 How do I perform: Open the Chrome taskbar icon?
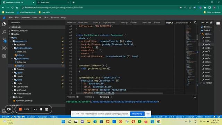(x=159, y=122)
